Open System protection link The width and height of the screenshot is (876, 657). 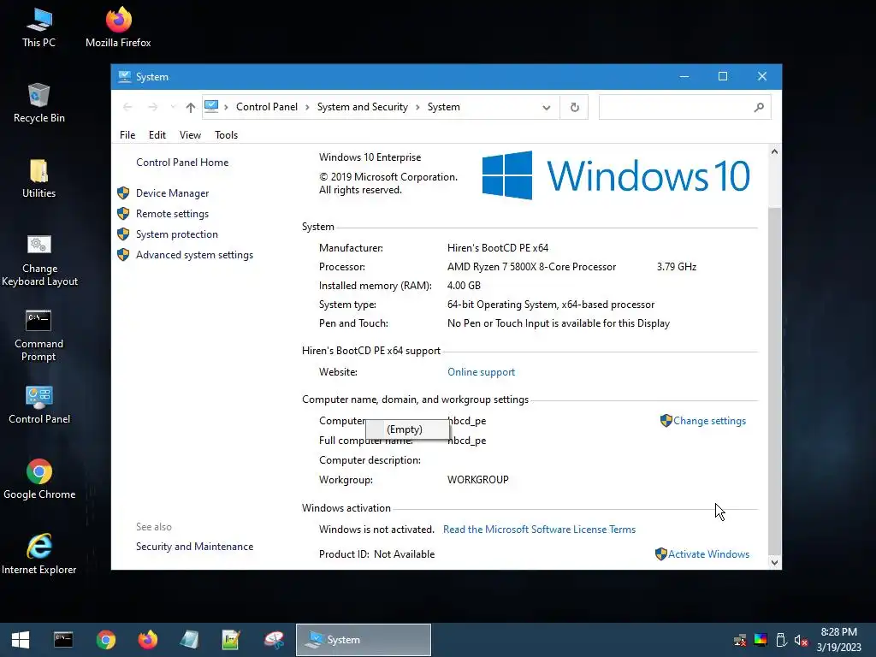[176, 234]
